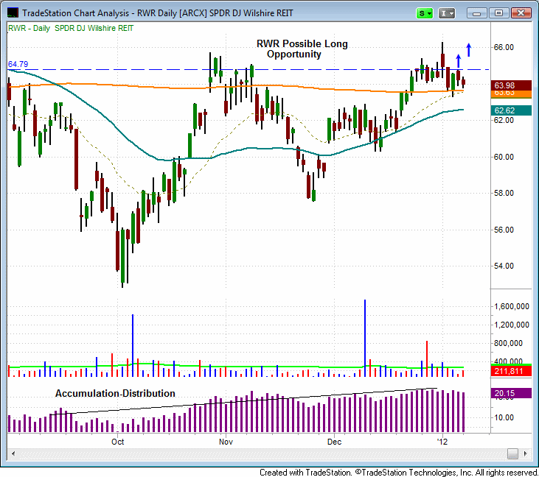Select the 'RWR Possible Long Opportunity' annotation text

(x=302, y=49)
